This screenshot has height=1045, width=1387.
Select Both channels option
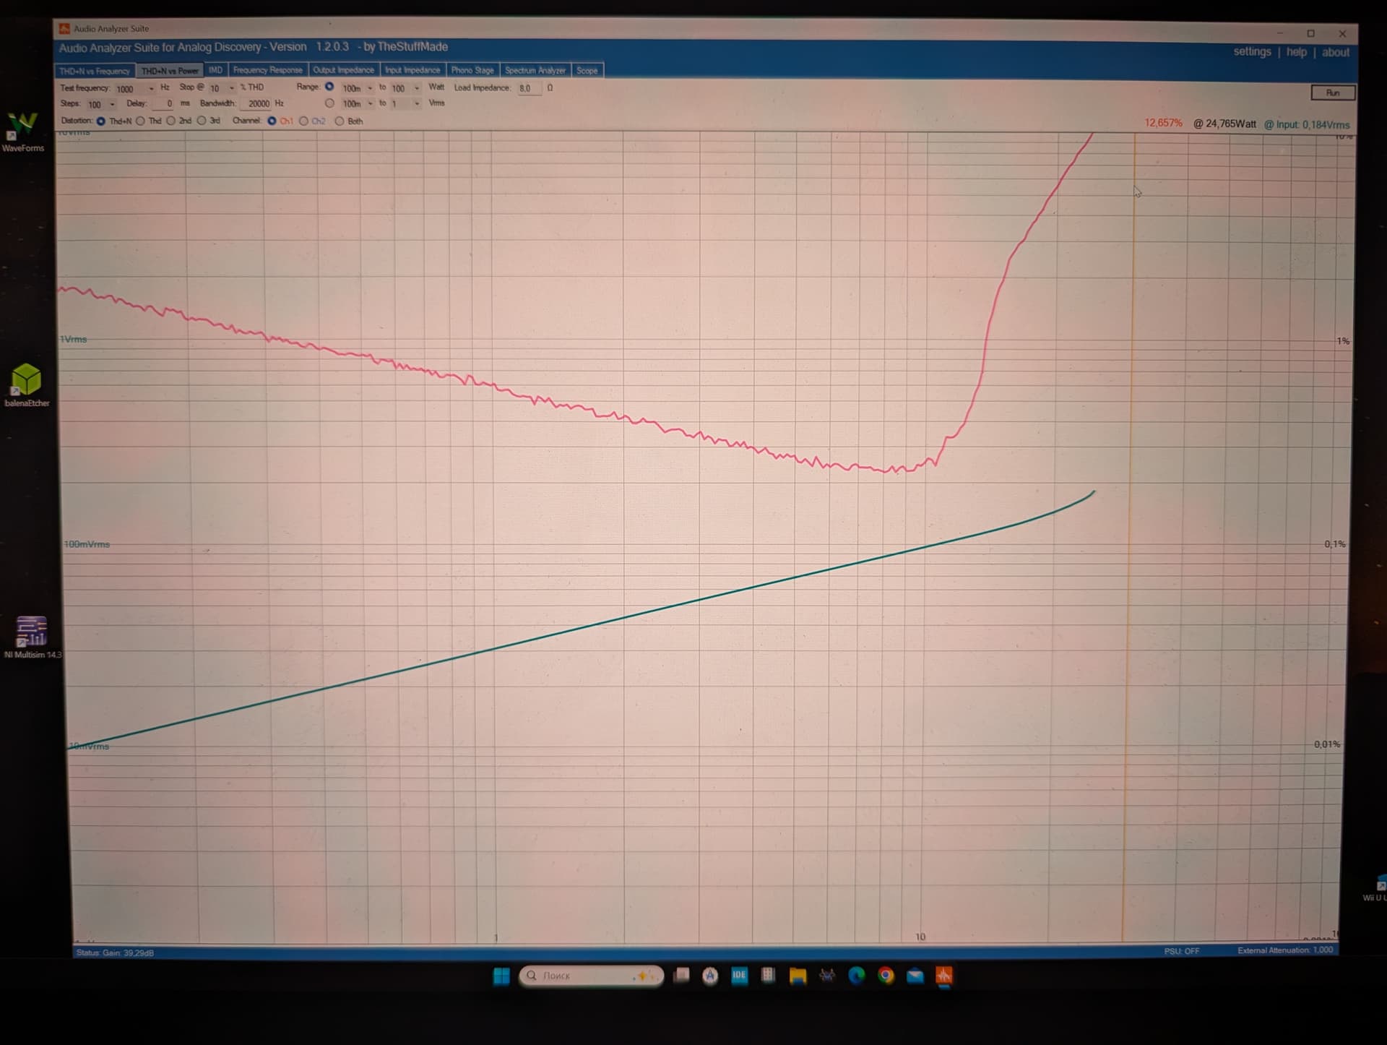pyautogui.click(x=339, y=121)
